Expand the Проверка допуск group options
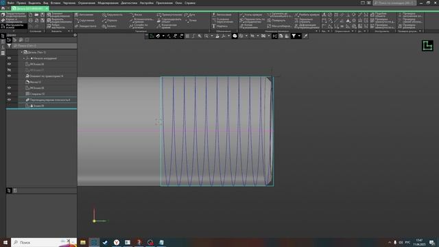Screen dimensions: 439x247 (x=420, y=31)
